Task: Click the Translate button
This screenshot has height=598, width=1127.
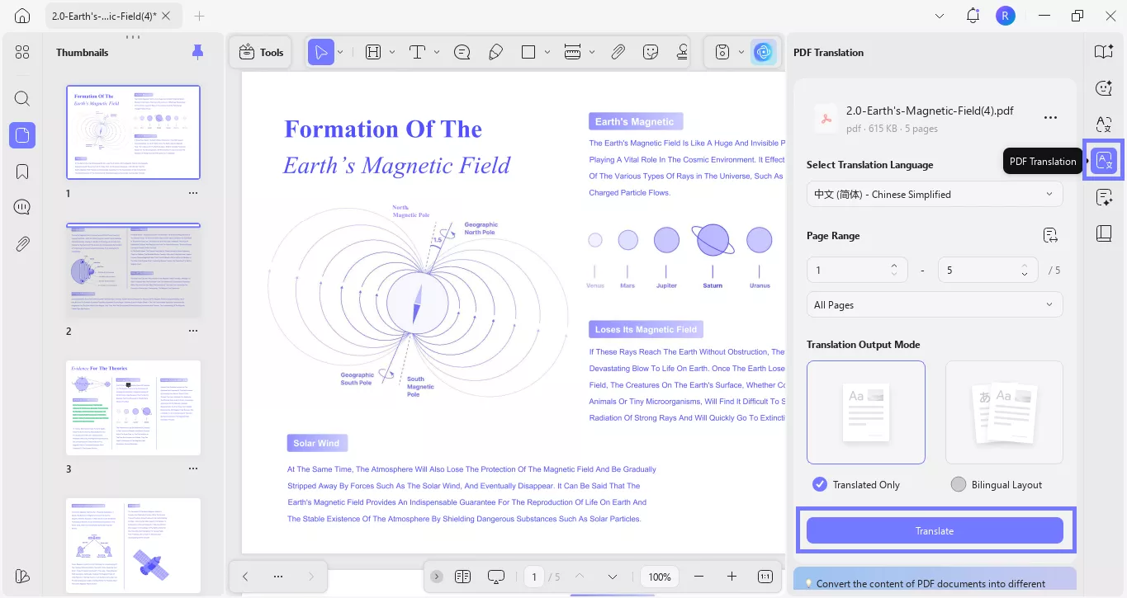Action: click(934, 531)
